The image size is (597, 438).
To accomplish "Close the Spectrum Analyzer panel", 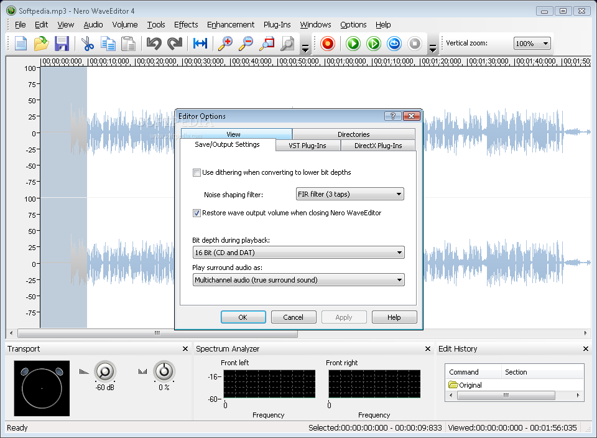I will coord(428,348).
